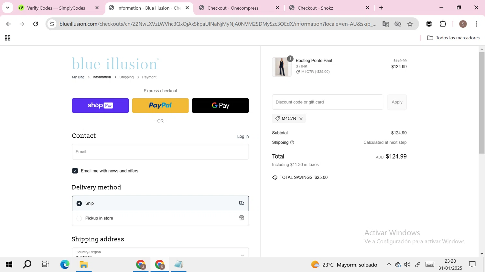Click the store icon on the Pickup row
485x272 pixels.
pyautogui.click(x=242, y=218)
